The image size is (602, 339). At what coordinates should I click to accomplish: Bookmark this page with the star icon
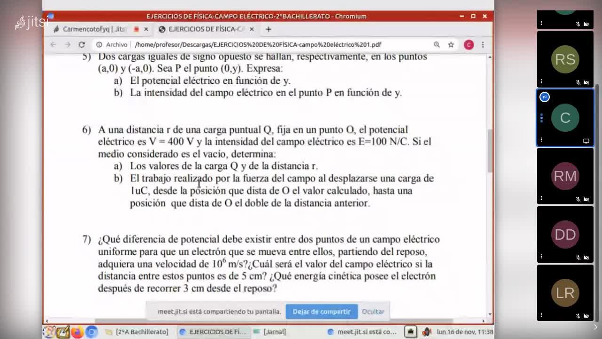point(451,45)
